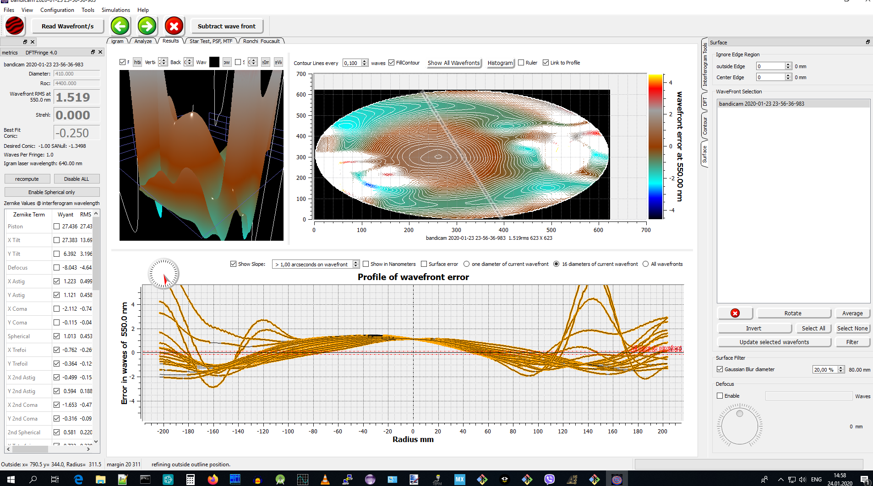
Task: Increase the contour lines interval value
Action: coord(365,61)
